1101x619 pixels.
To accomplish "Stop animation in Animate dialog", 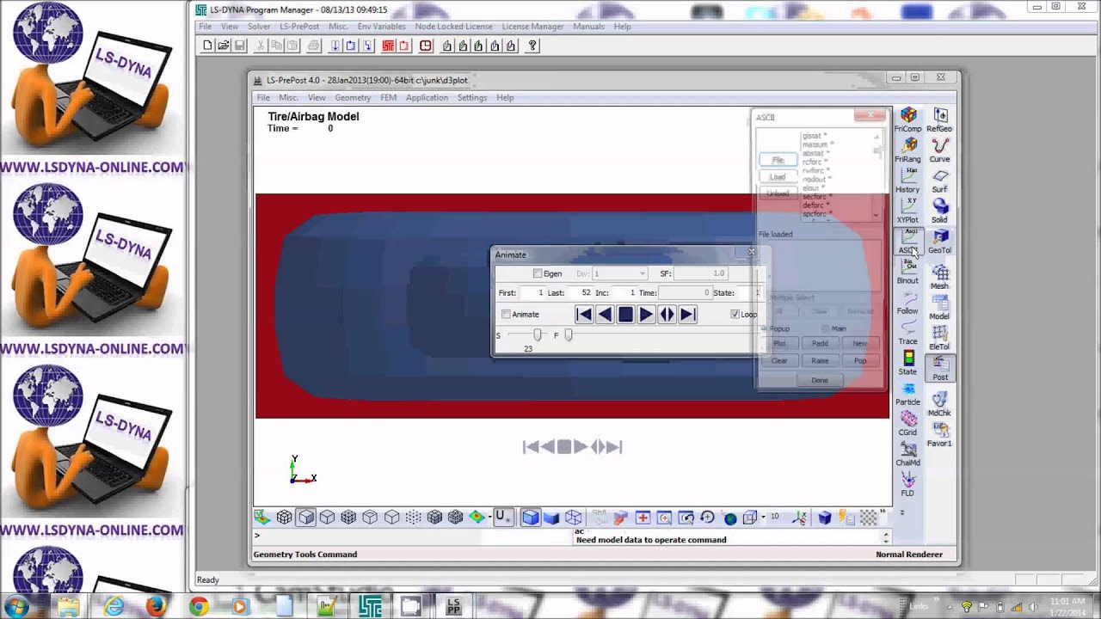I will tap(625, 315).
